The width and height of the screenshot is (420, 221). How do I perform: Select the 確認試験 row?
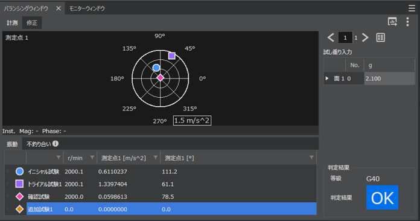click(x=161, y=197)
